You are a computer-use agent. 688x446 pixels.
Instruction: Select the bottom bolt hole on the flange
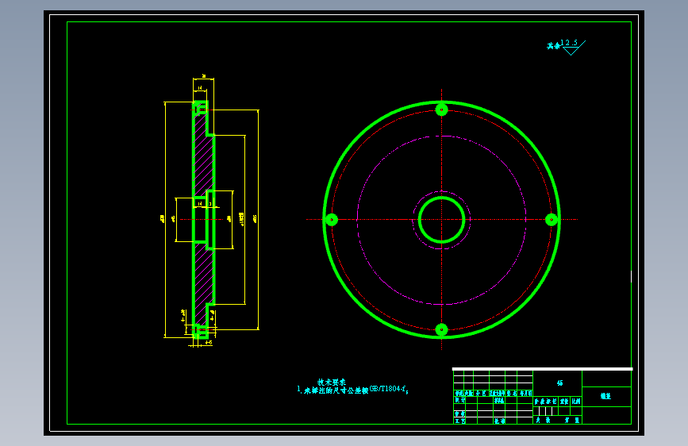pyautogui.click(x=441, y=329)
